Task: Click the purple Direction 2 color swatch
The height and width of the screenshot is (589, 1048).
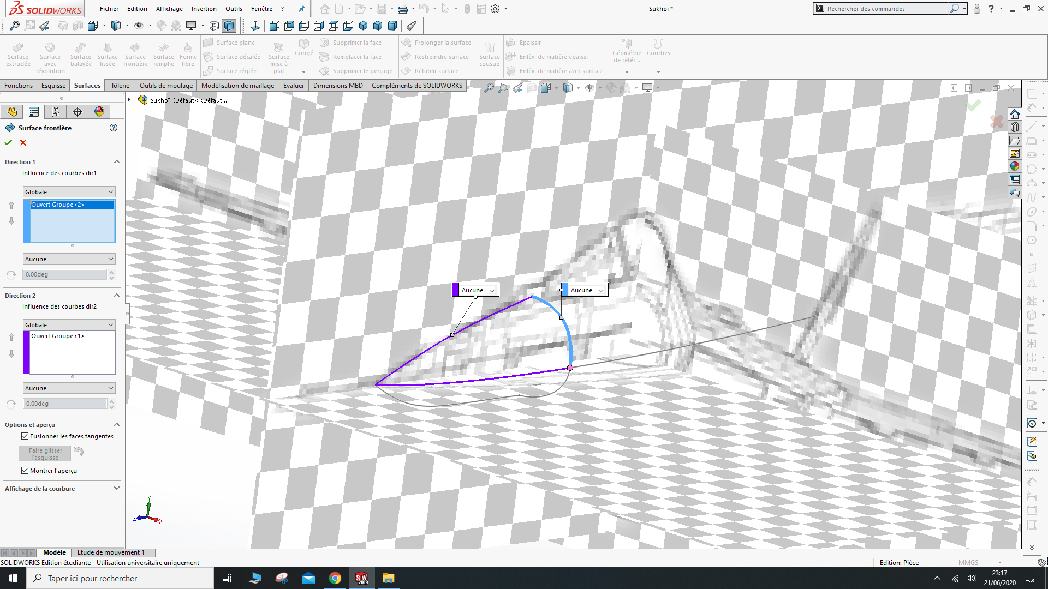Action: pos(26,352)
